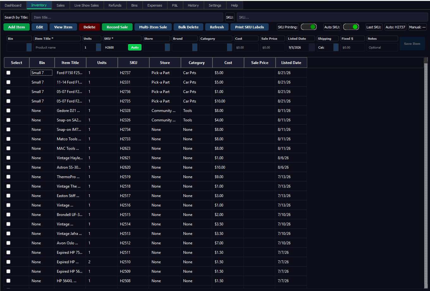This screenshot has height=291, width=430.
Task: Click the Record Sale button
Action: [x=117, y=27]
